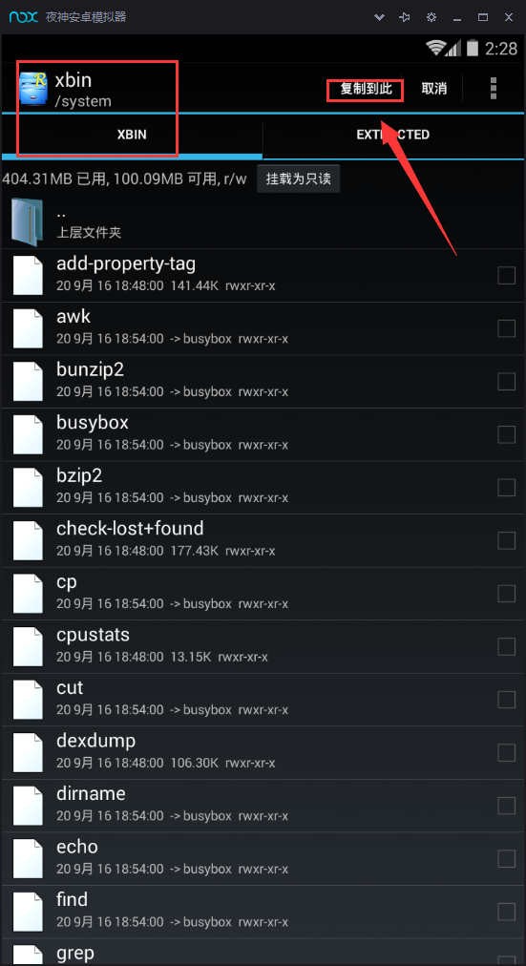The image size is (526, 966).
Task: Tick the checkbox next to cp
Action: [506, 594]
